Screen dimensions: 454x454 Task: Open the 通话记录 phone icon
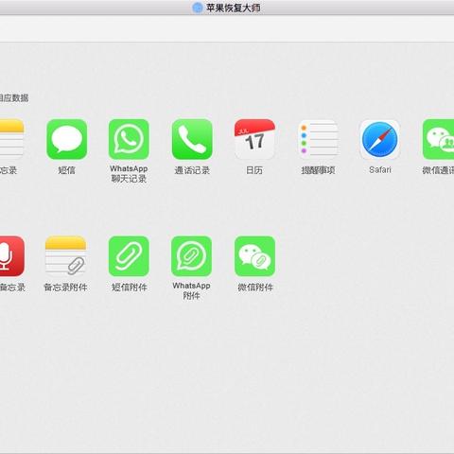coord(192,139)
